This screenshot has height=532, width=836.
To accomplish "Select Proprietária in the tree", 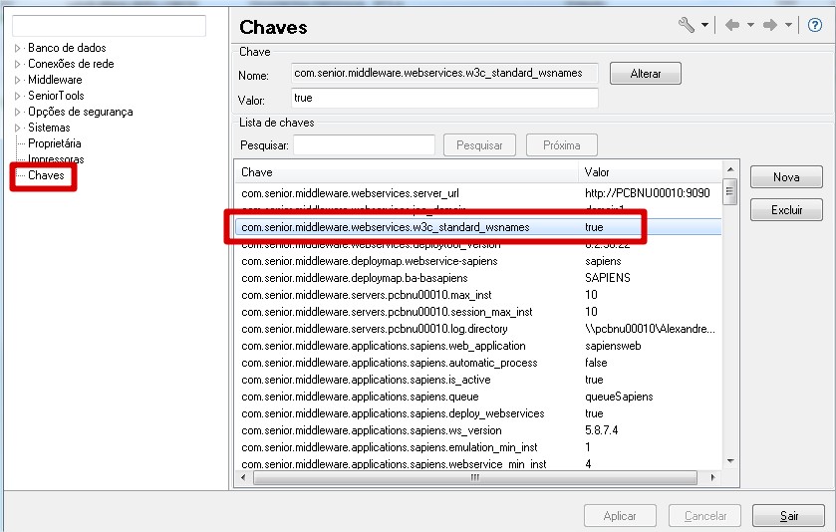I will click(55, 143).
